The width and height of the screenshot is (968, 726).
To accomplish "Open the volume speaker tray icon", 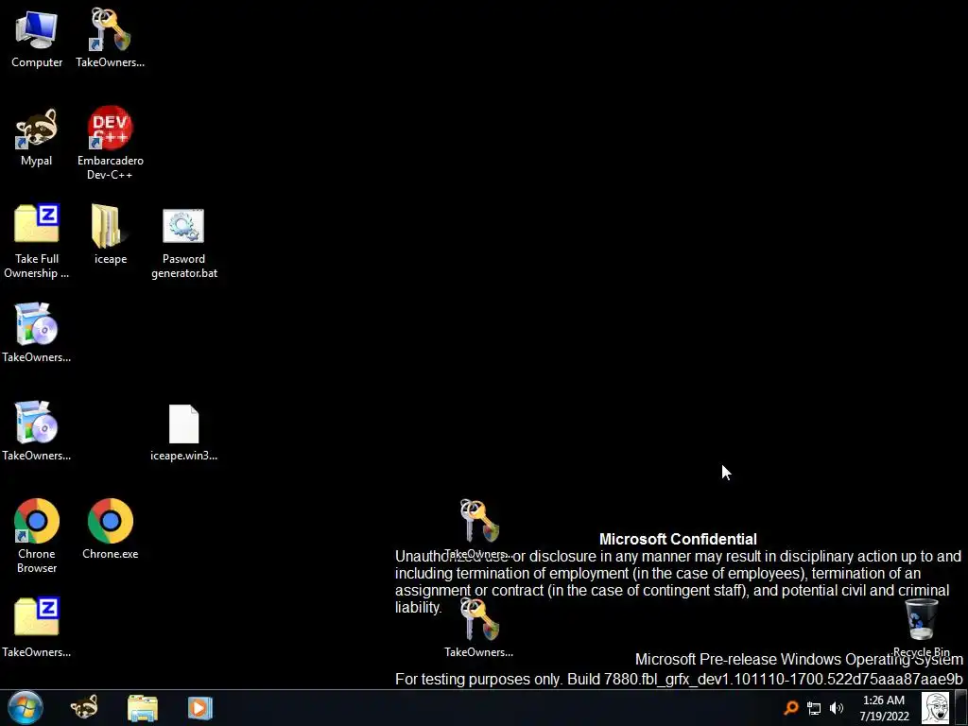I will (x=837, y=708).
